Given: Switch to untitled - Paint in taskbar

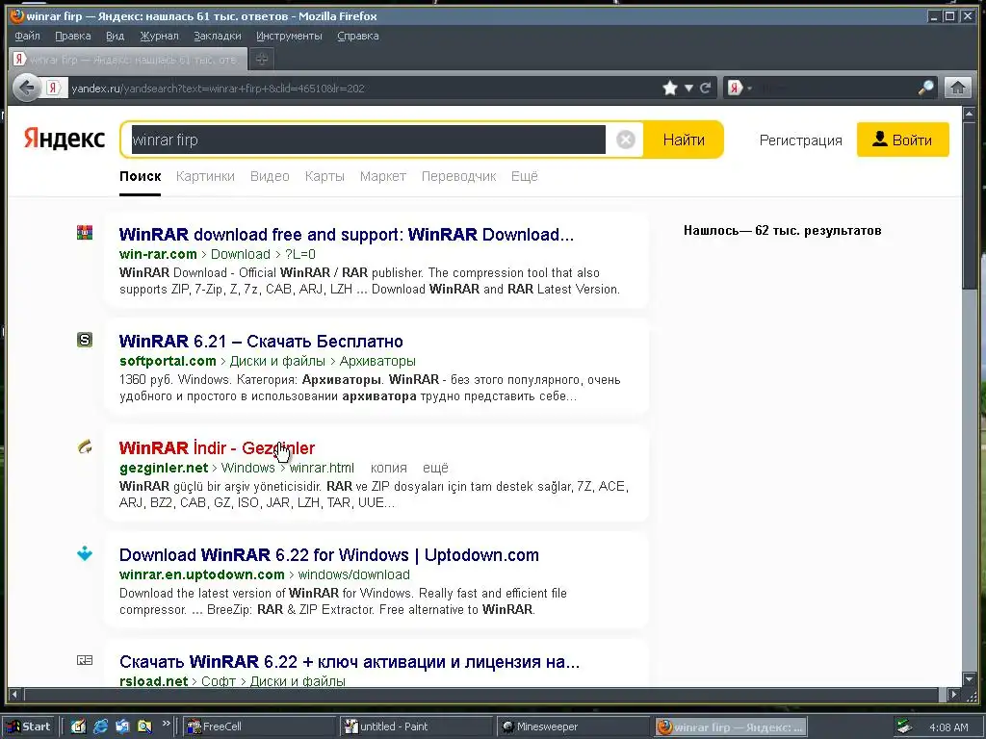Looking at the screenshot, I should click(416, 726).
